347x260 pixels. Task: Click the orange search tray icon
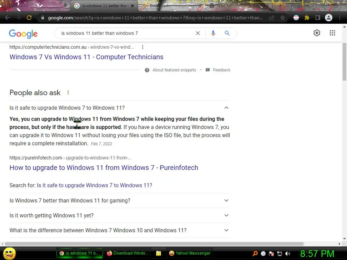click(255, 253)
